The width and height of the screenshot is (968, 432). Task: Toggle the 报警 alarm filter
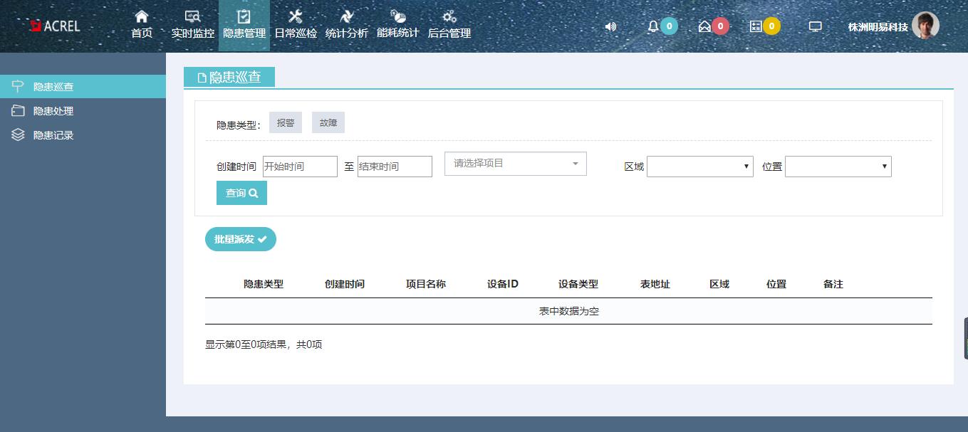click(285, 122)
